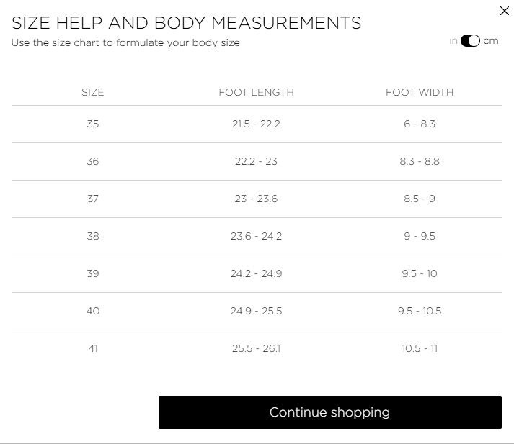Click foot width value 10.5 - 11

coord(420,348)
